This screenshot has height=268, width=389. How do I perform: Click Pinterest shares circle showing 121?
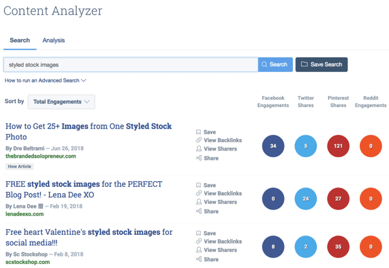(x=338, y=146)
